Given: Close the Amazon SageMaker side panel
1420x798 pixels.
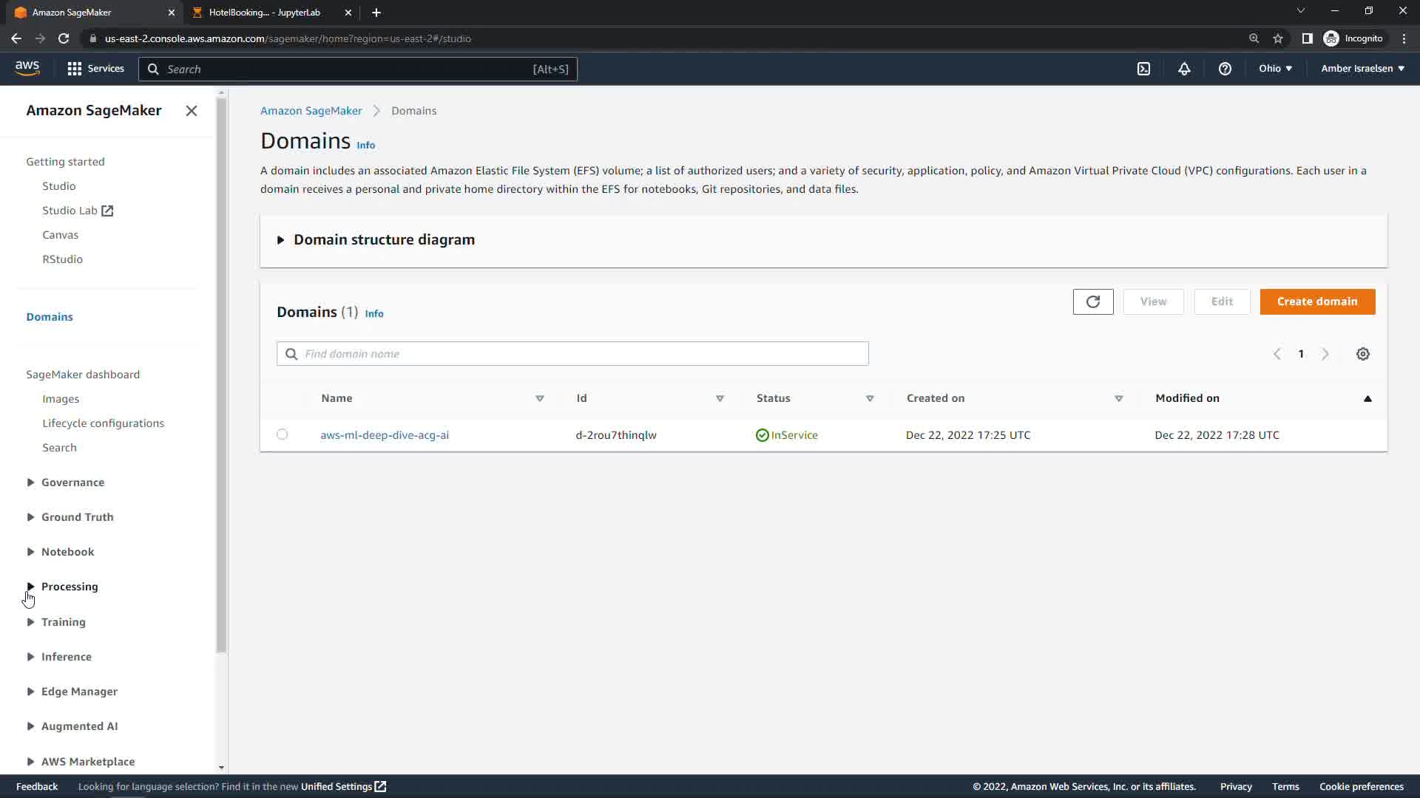Looking at the screenshot, I should pyautogui.click(x=192, y=111).
